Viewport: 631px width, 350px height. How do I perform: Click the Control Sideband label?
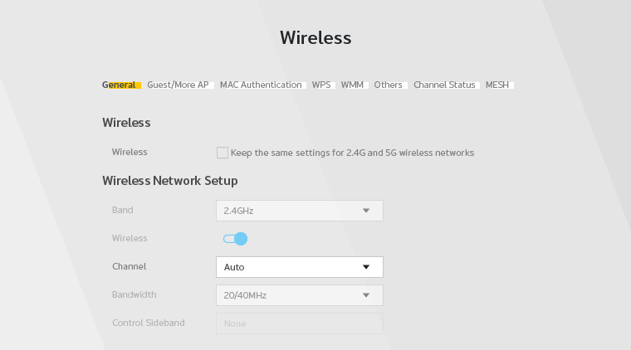pos(148,323)
